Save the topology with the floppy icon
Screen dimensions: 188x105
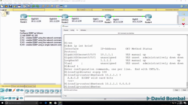(11, 6)
